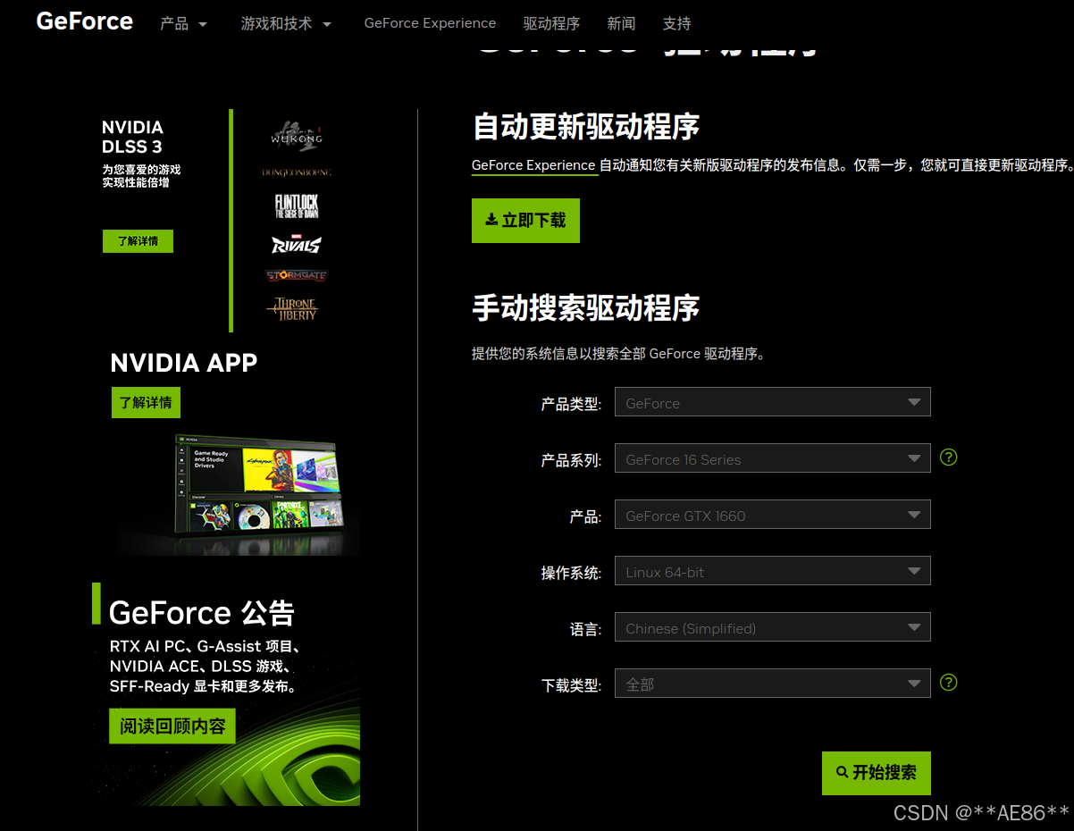This screenshot has width=1074, height=831.
Task: Click the NVIDIA APP heading
Action: tap(184, 362)
